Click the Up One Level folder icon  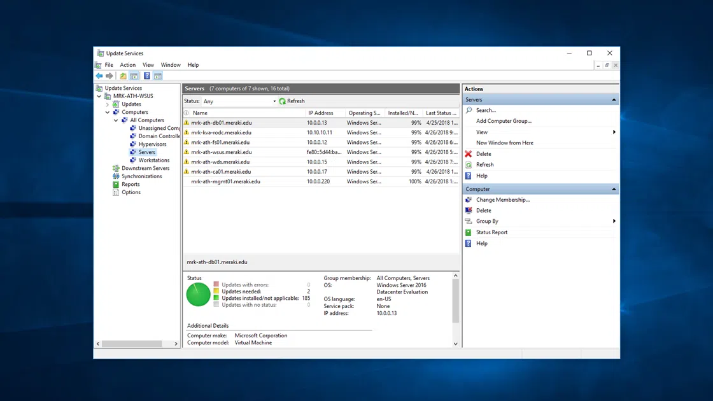(x=123, y=76)
